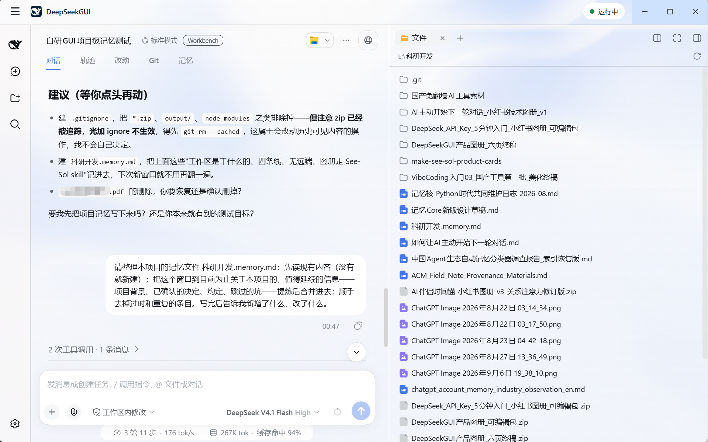The height and width of the screenshot is (442, 708).
Task: Enter fullscreen panel mode
Action: (677, 38)
